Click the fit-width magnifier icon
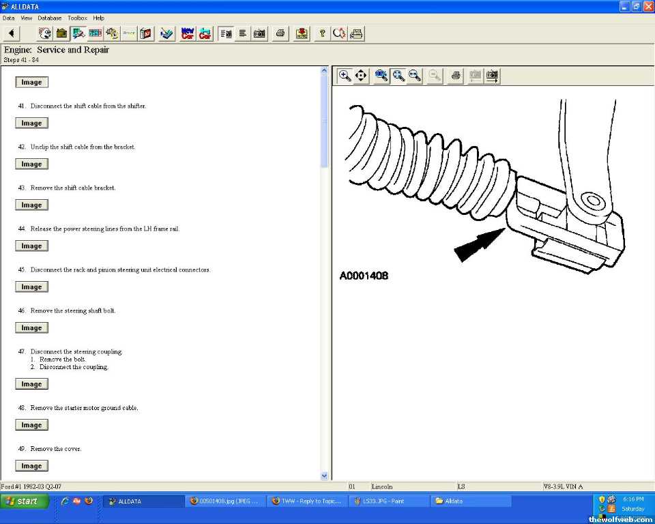 coord(414,76)
